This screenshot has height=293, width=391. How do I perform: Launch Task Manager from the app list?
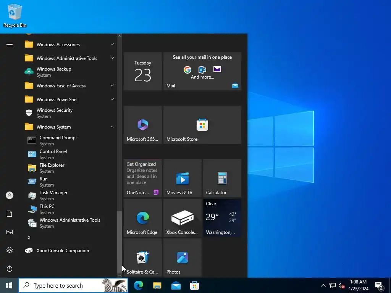point(70,195)
